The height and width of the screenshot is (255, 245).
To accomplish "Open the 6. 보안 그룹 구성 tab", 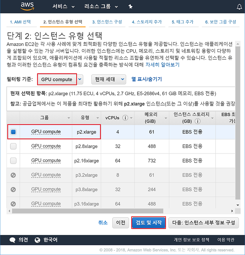I will tap(221, 22).
